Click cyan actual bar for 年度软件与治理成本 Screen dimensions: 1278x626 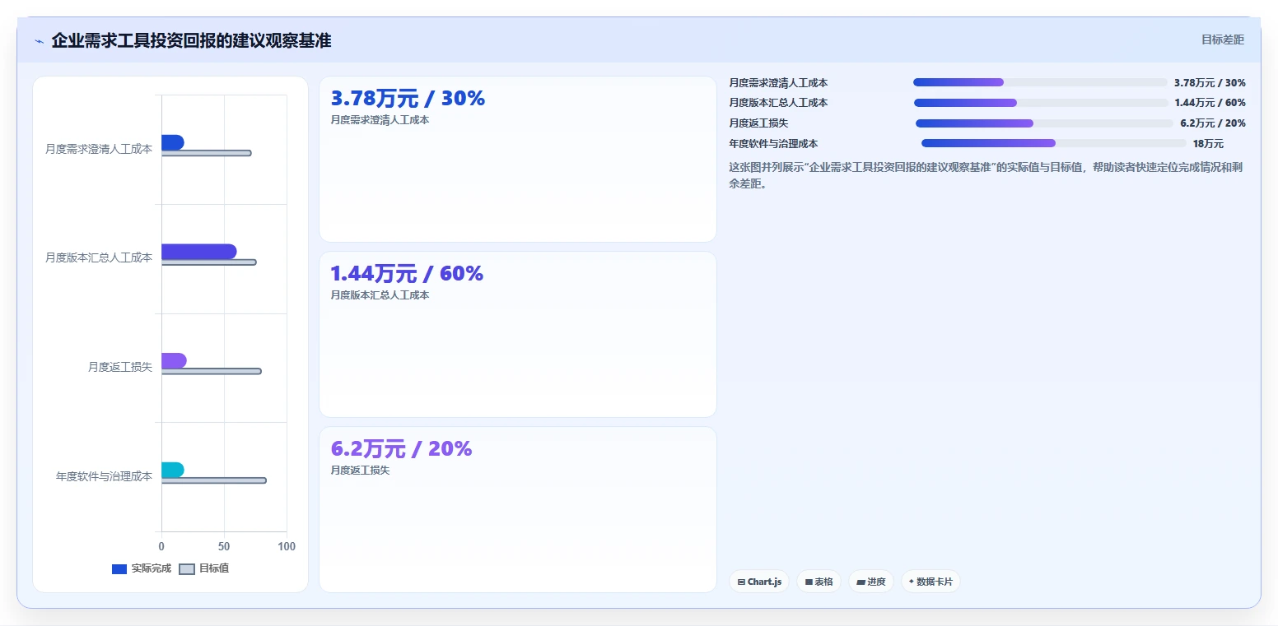pyautogui.click(x=172, y=470)
